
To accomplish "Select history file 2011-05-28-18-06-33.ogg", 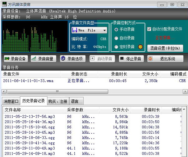I will (x=30, y=138).
